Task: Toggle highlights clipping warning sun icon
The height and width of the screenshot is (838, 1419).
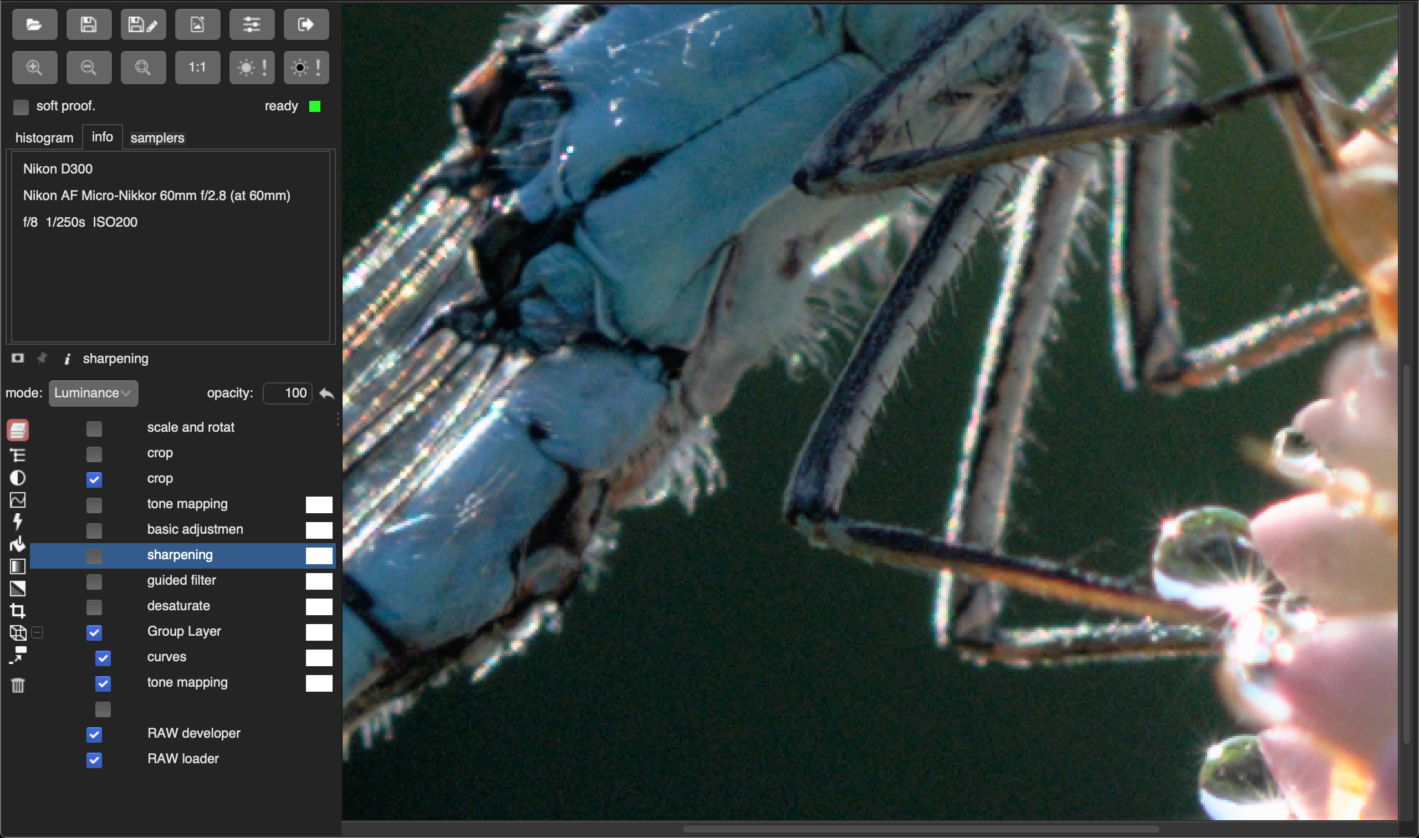Action: point(251,68)
